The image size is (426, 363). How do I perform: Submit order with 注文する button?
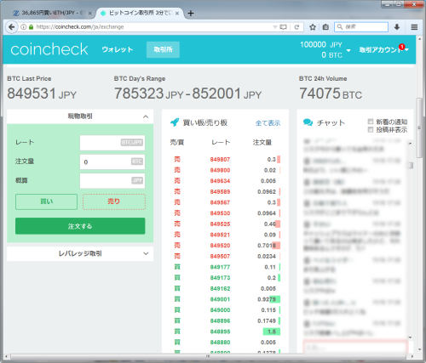[80, 226]
